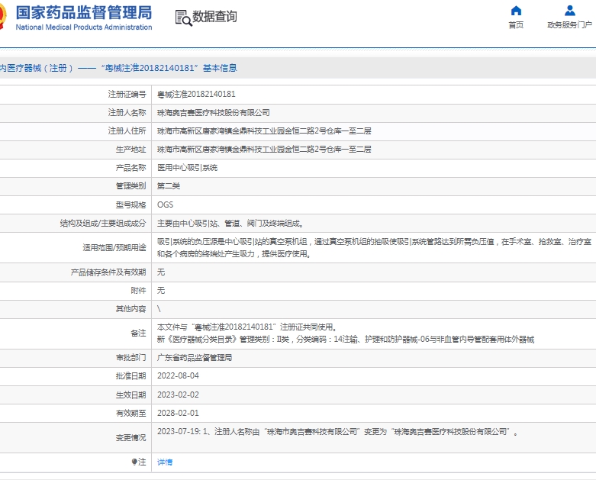
Task: Click the 适用范围/预期用途 label
Action: (x=114, y=247)
